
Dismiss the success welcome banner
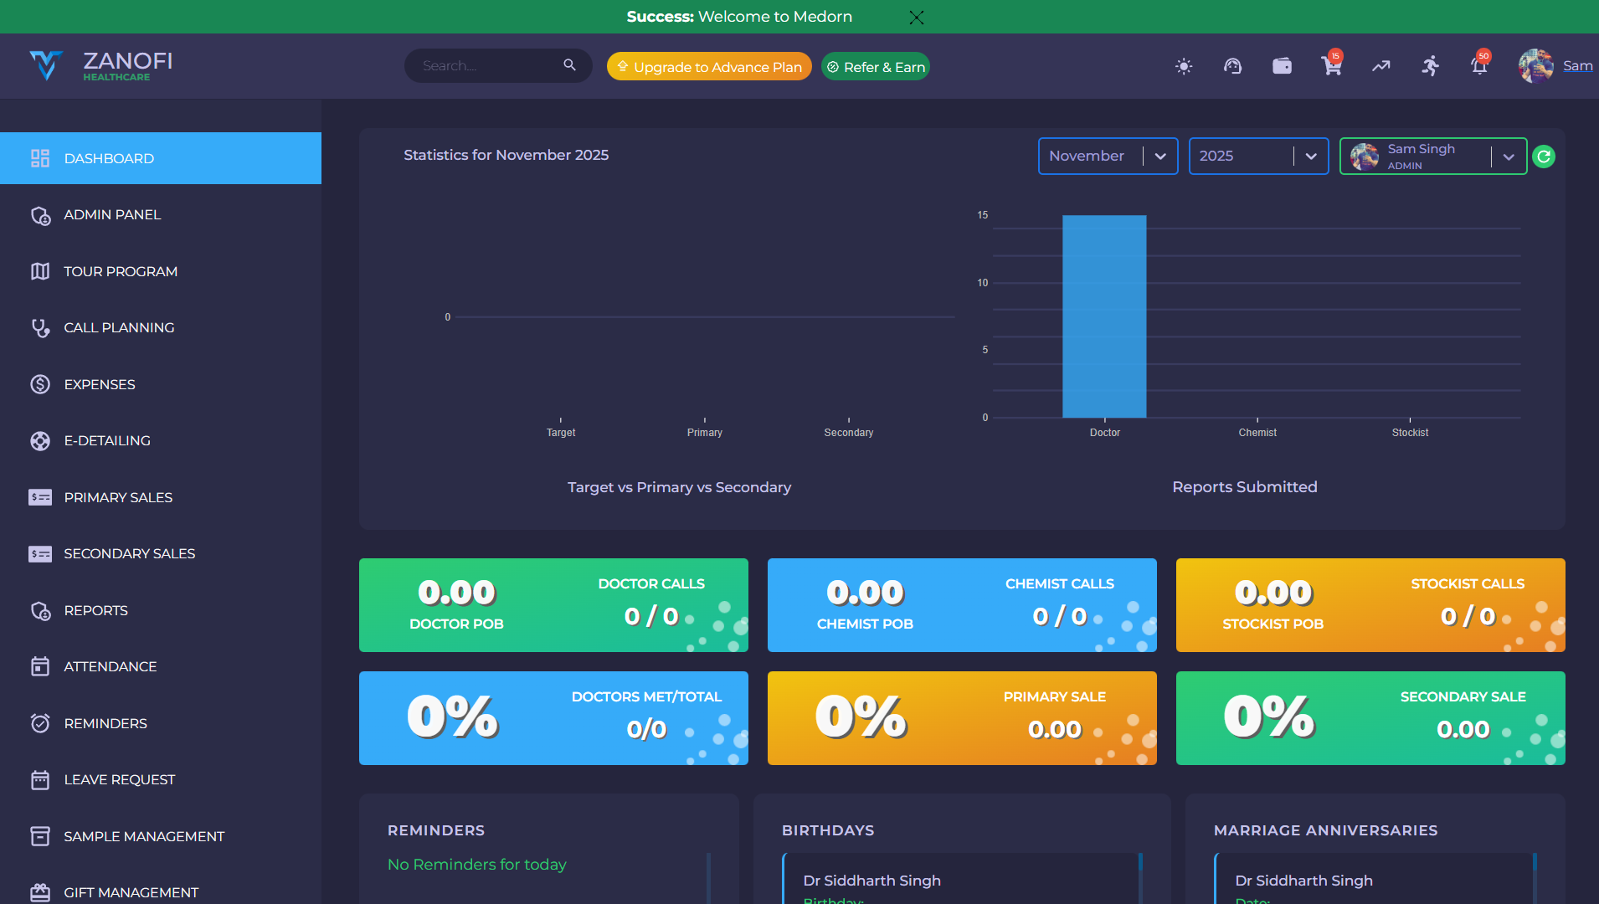coord(917,18)
